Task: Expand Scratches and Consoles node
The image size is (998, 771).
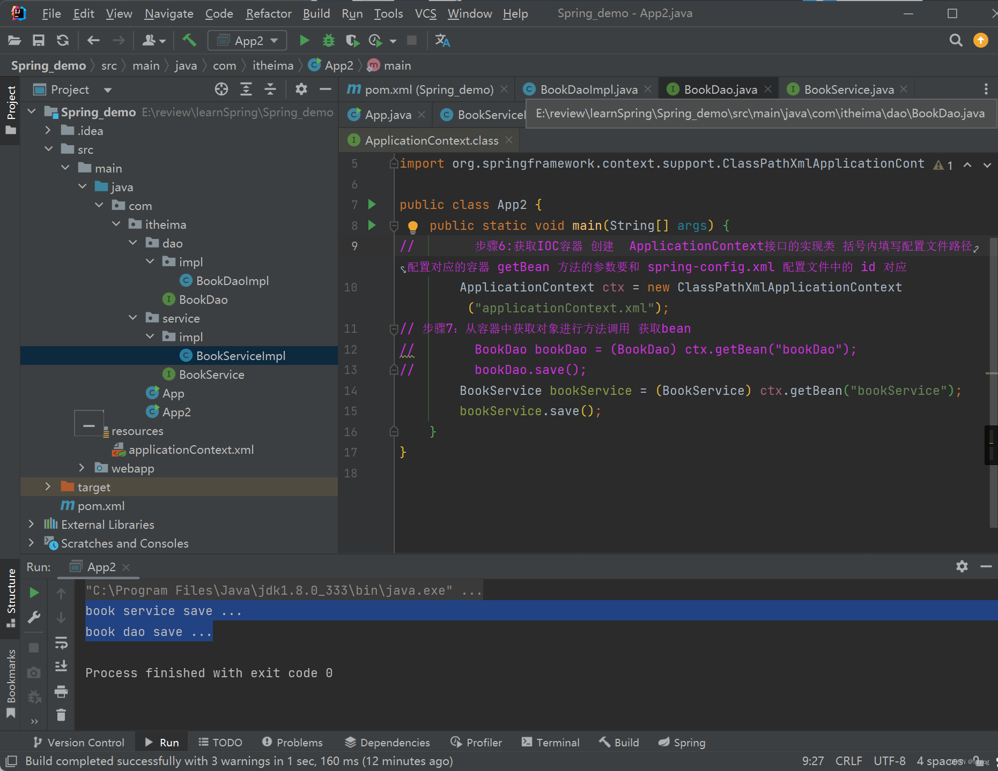Action: (x=32, y=543)
